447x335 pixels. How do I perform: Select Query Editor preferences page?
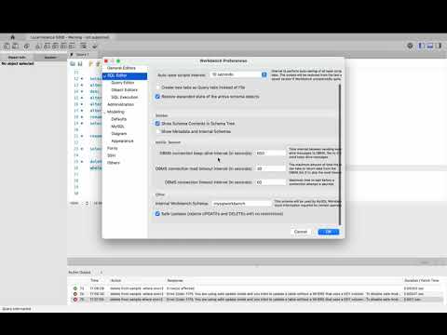point(123,83)
